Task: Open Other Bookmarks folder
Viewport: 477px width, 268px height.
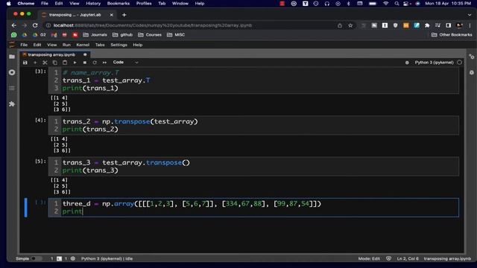Action: coord(452,35)
